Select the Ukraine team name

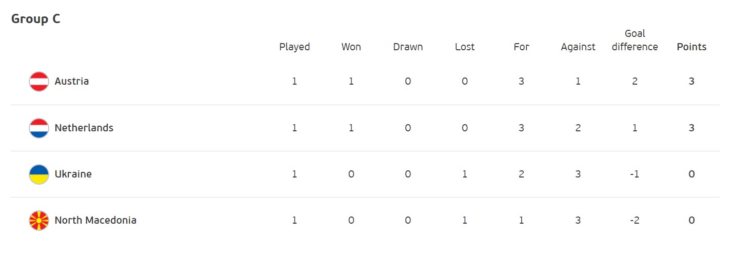(73, 173)
